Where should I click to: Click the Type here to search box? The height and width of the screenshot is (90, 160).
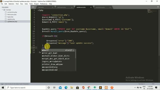pyautogui.click(x=25, y=87)
